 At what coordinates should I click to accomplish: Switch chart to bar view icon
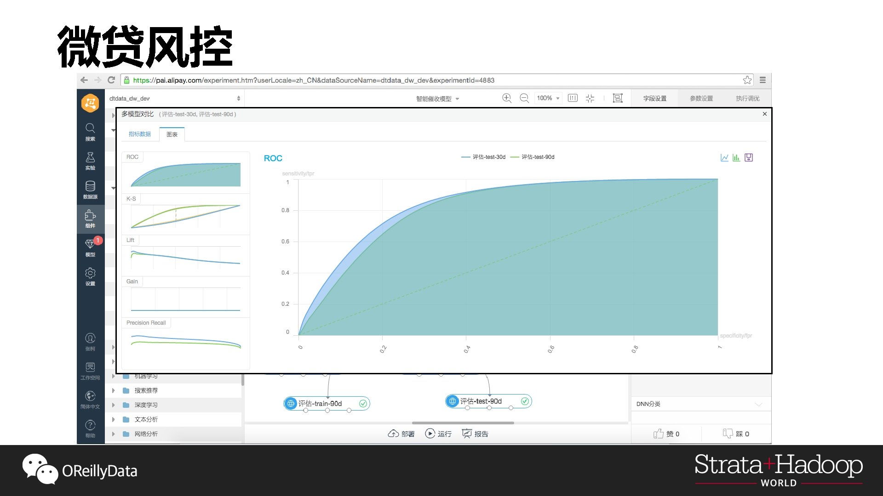click(x=736, y=158)
